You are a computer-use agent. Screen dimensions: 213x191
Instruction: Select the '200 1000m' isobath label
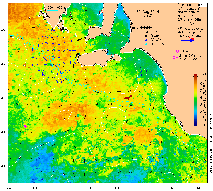pyautogui.click(x=56, y=8)
